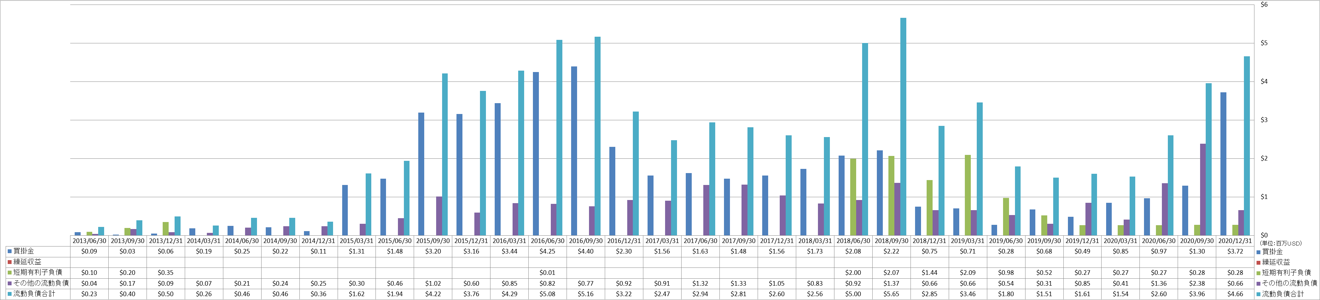This screenshot has height=300, width=1320.
Task: Click the tallest teal total bar for 2018/09/30
Action: coord(903,127)
